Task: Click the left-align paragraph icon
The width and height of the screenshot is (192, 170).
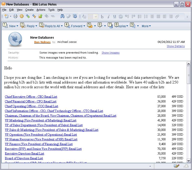Action: click(165, 16)
